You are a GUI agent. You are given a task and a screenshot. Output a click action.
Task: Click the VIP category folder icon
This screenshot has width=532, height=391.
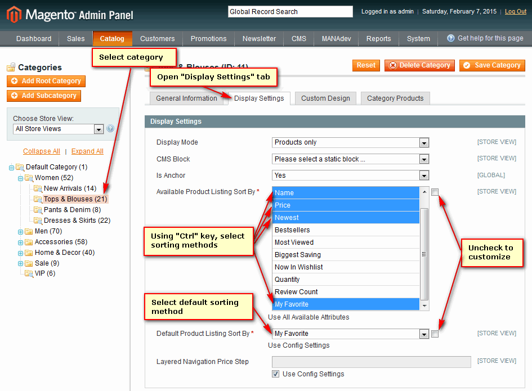[29, 273]
